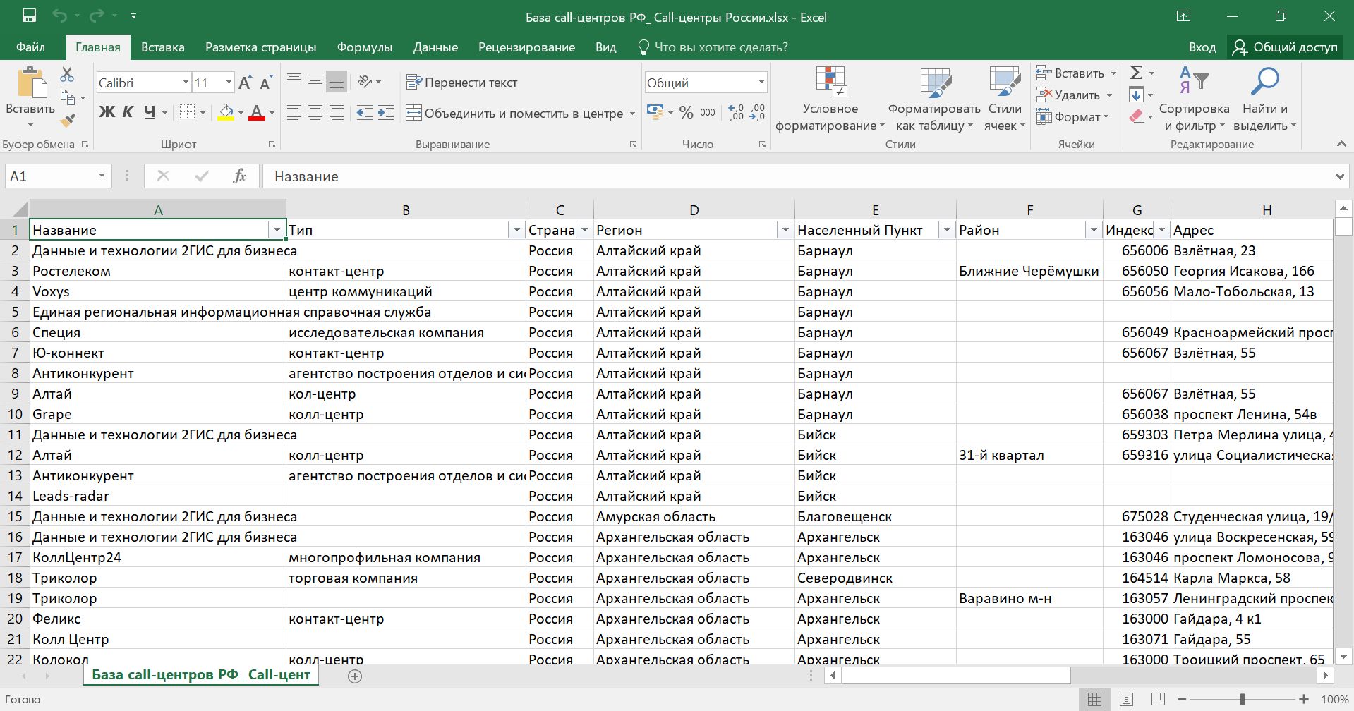Open the number format Общий dropdown
Viewport: 1354px width, 711px height.
coord(761,83)
